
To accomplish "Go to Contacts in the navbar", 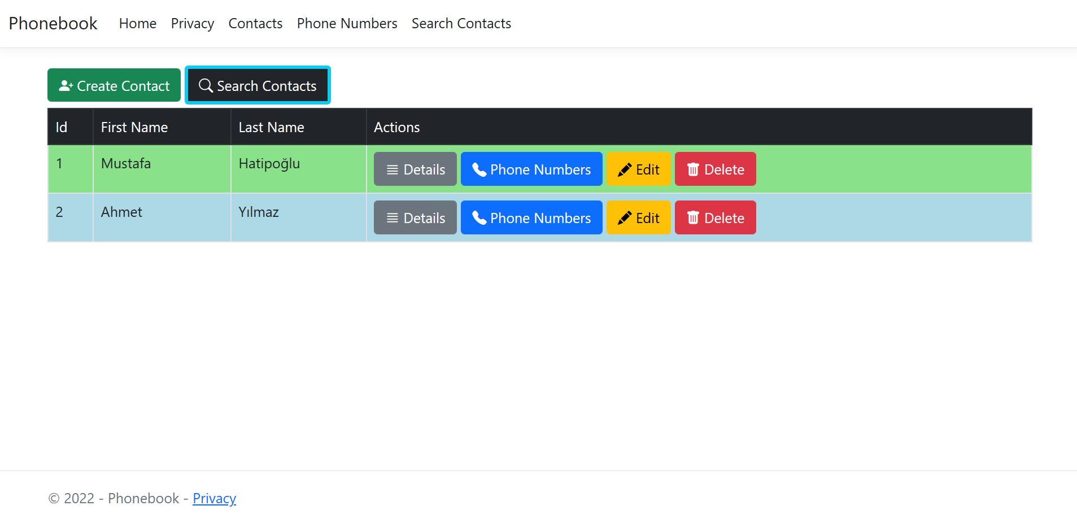I will click(x=255, y=23).
